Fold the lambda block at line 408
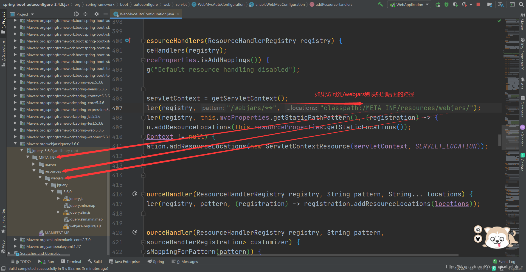Screen dimensions: 526x272 [x=143, y=118]
